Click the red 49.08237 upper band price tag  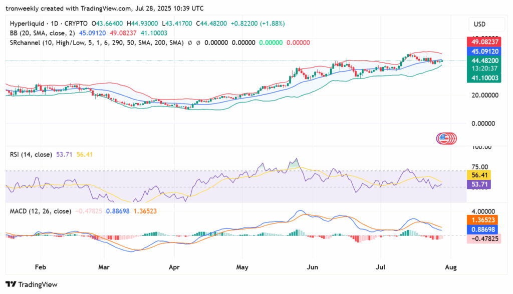click(484, 42)
